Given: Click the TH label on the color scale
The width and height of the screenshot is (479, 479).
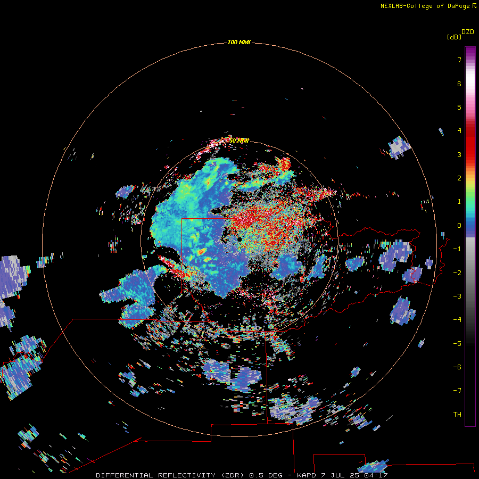Looking at the screenshot, I should click(x=457, y=415).
